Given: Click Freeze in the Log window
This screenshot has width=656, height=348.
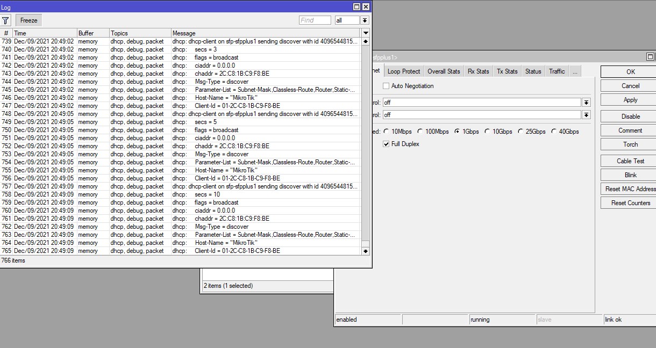Looking at the screenshot, I should (29, 20).
